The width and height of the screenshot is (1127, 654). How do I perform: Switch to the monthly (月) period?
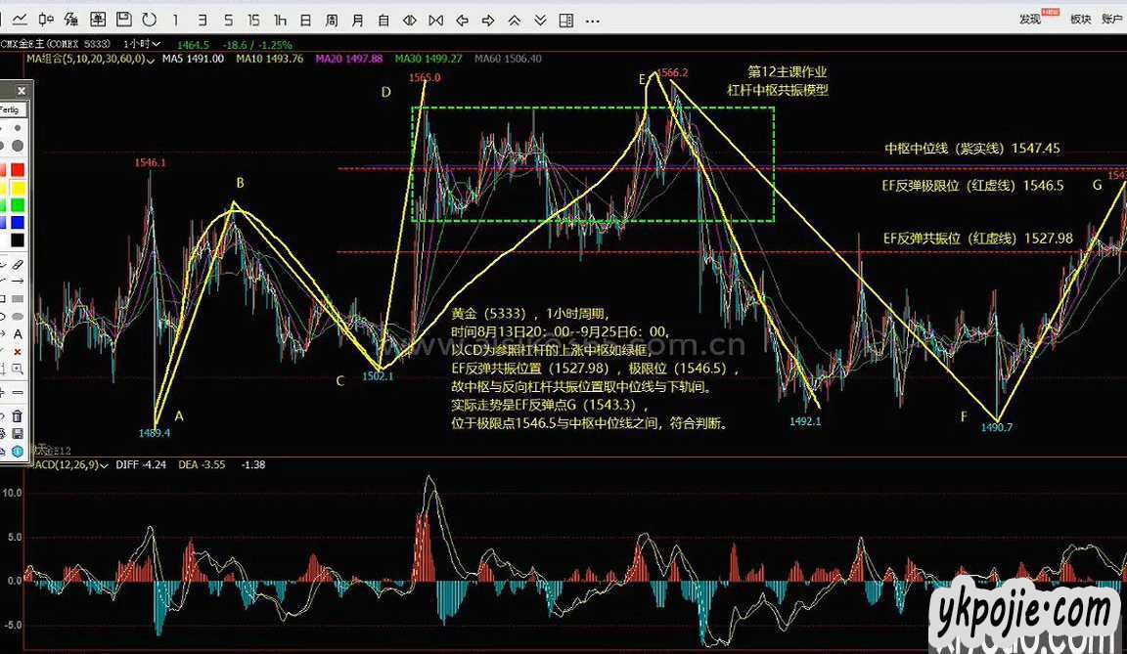pyautogui.click(x=357, y=21)
